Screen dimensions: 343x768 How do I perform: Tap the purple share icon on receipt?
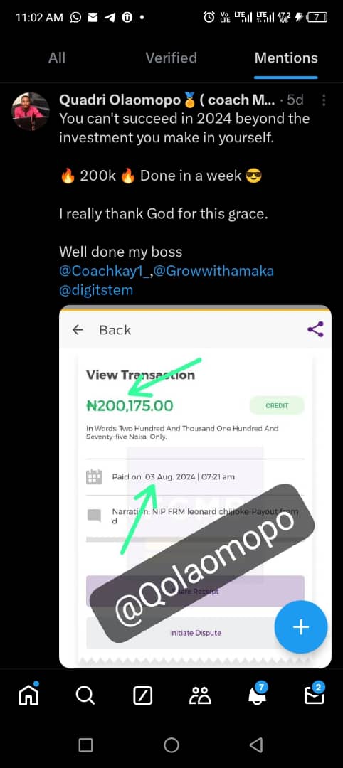315,329
